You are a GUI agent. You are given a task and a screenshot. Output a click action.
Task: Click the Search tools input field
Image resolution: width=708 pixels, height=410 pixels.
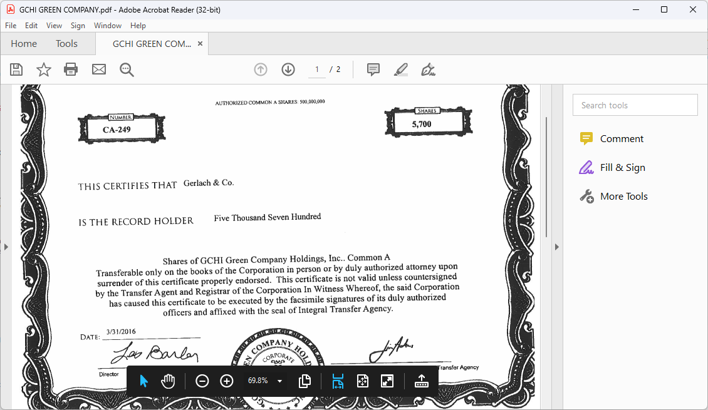point(635,105)
